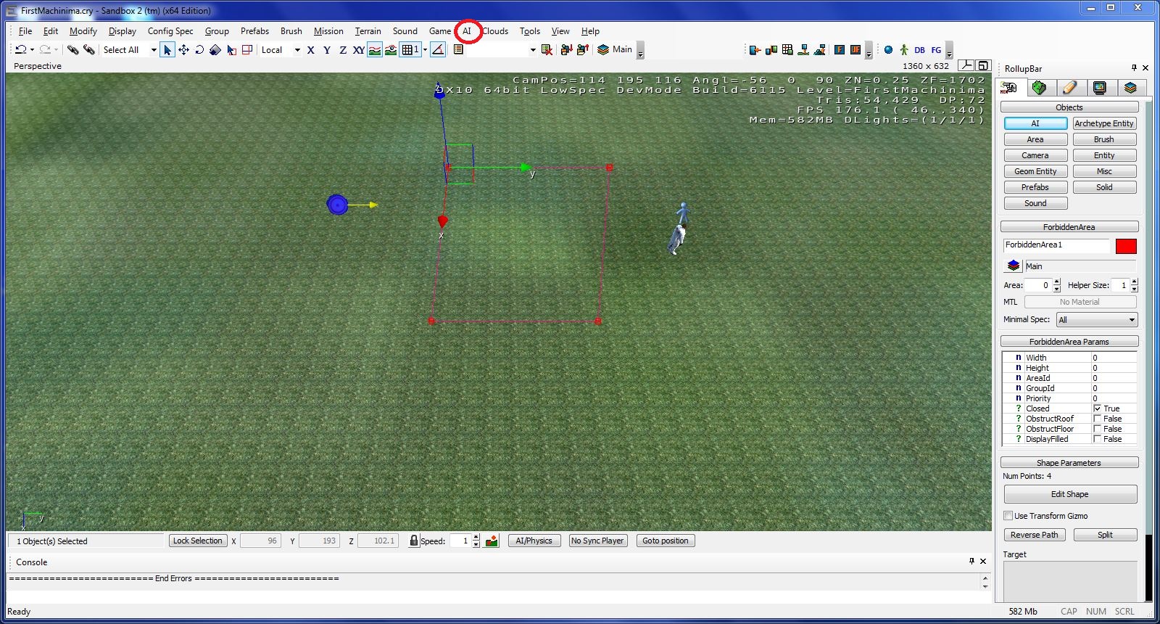This screenshot has width=1160, height=624.
Task: Open the Prefabs menu
Action: 254,31
